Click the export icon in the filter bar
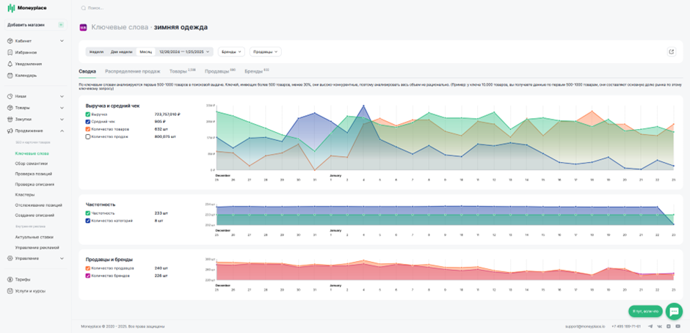The width and height of the screenshot is (690, 333). point(671,51)
